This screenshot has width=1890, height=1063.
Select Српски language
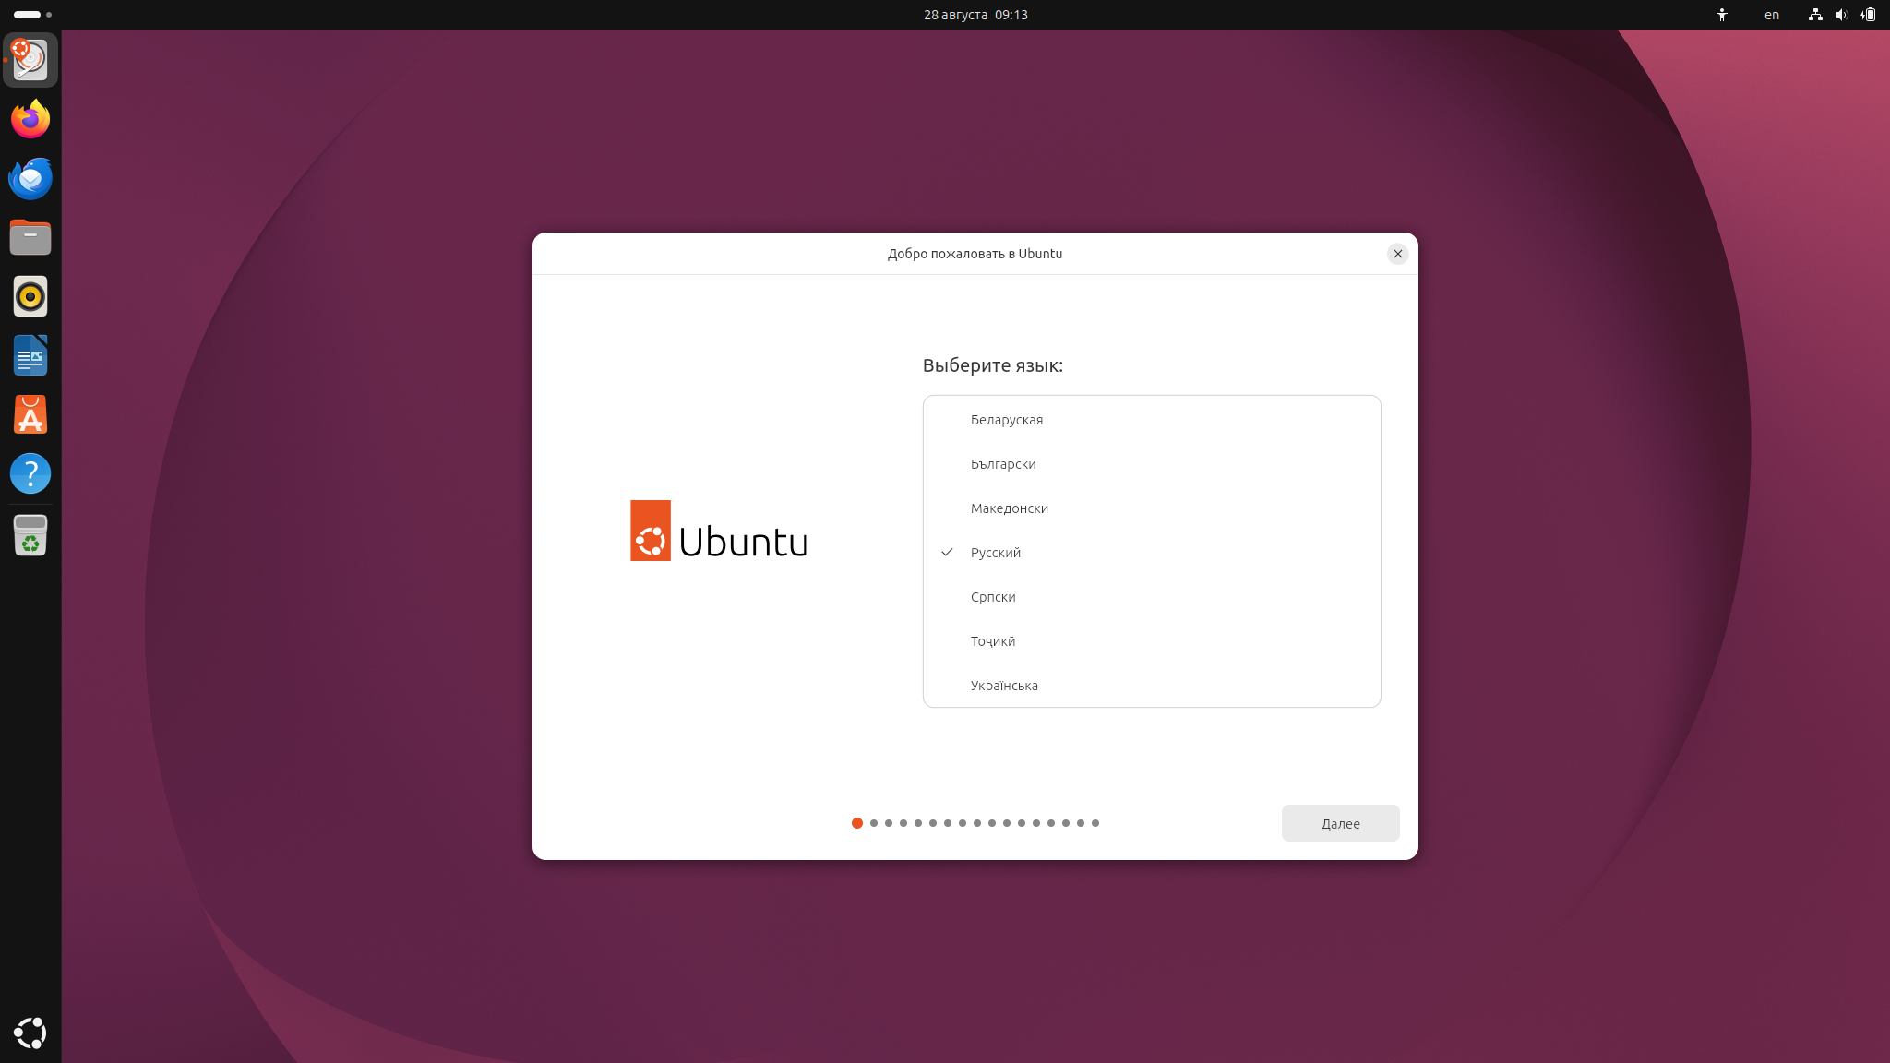(x=1152, y=597)
